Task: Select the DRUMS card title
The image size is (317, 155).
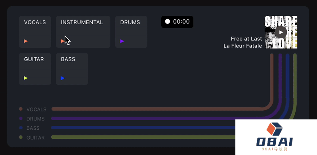Action: point(130,22)
